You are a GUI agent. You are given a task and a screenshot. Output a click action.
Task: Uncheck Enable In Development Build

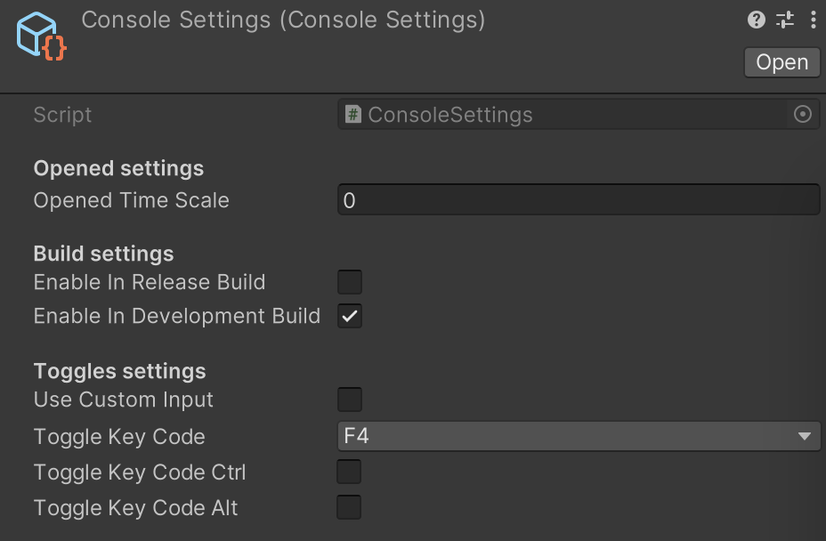click(x=350, y=316)
